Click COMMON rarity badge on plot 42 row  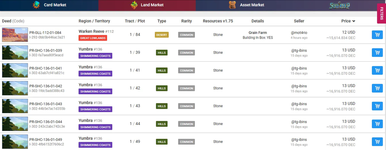click(x=186, y=88)
